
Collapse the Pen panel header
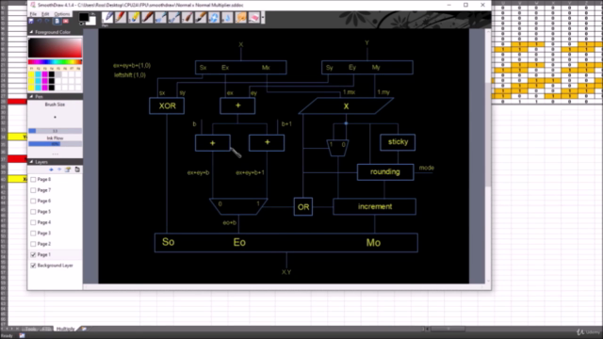tap(31, 97)
